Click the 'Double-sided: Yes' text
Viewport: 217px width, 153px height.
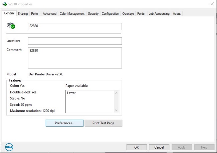pyautogui.click(x=23, y=92)
